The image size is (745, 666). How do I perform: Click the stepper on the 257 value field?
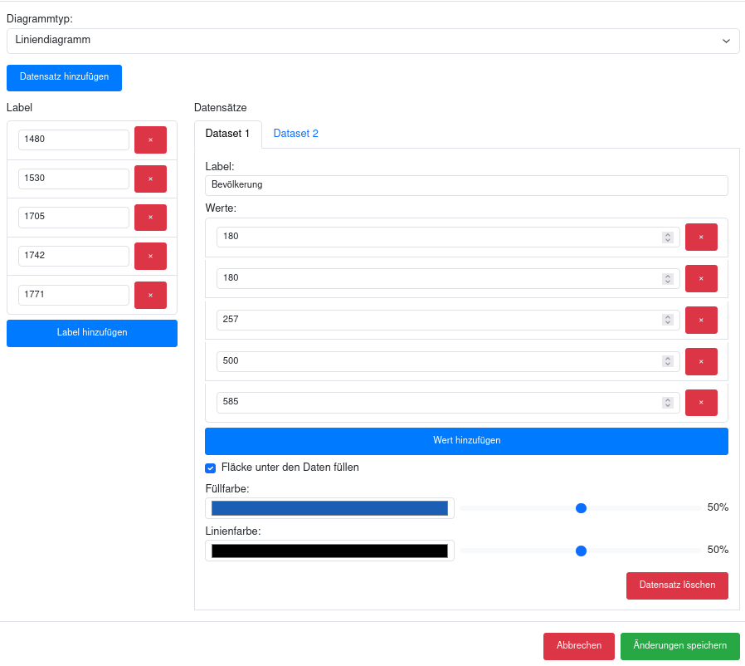coord(667,320)
